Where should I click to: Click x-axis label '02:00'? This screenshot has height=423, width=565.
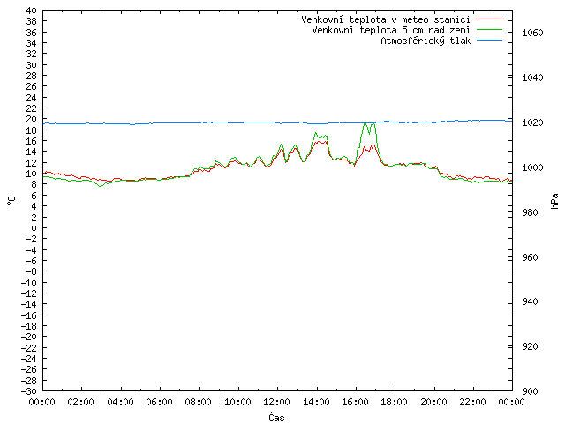pyautogui.click(x=81, y=402)
